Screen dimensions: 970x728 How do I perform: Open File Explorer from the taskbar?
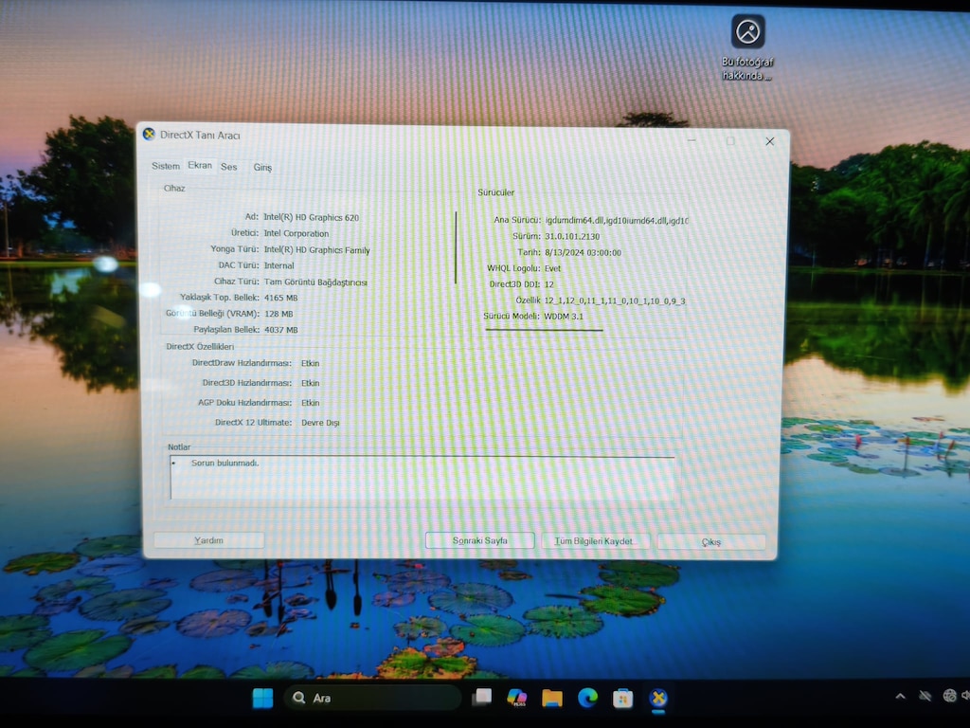pyautogui.click(x=552, y=699)
